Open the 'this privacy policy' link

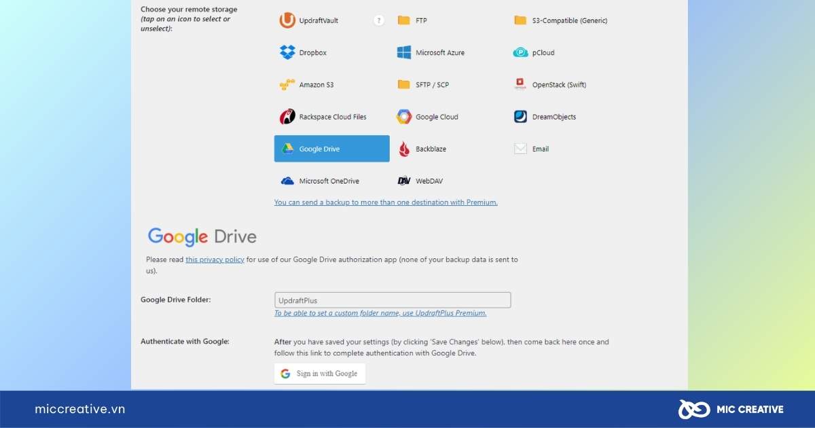215,260
